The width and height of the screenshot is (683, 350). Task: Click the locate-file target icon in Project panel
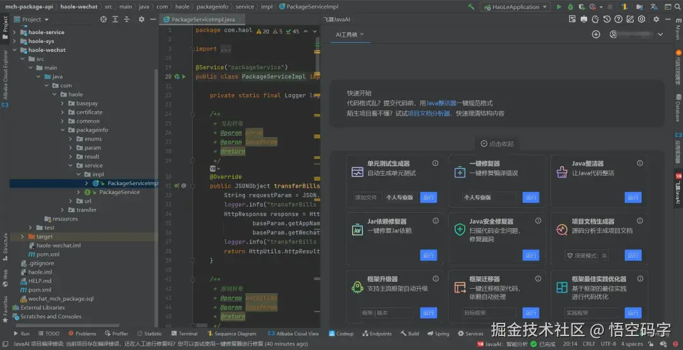click(x=104, y=20)
